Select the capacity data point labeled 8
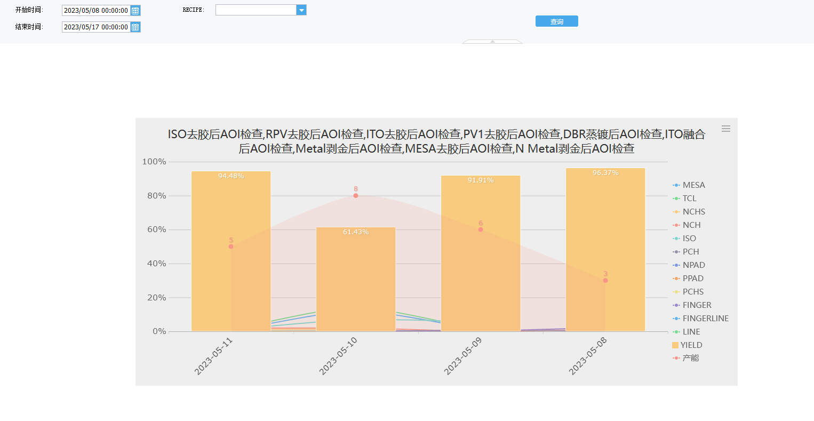The height and width of the screenshot is (421, 814). click(x=356, y=196)
